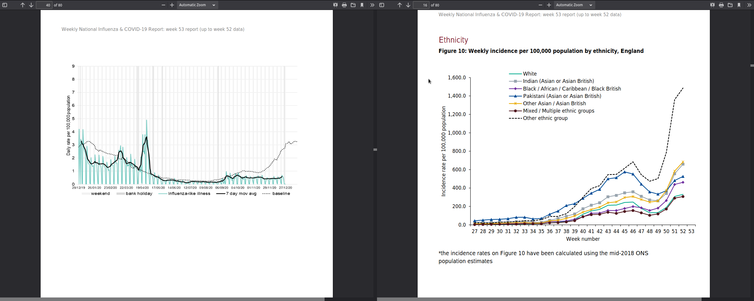Click 'Daily rate per 100,000 population' axis label
This screenshot has height=301, width=754.
point(68,126)
